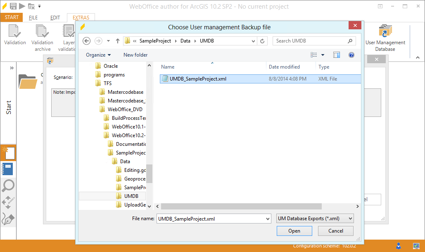The image size is (425, 252).
Task: Open the User Management Database panel
Action: [x=385, y=37]
